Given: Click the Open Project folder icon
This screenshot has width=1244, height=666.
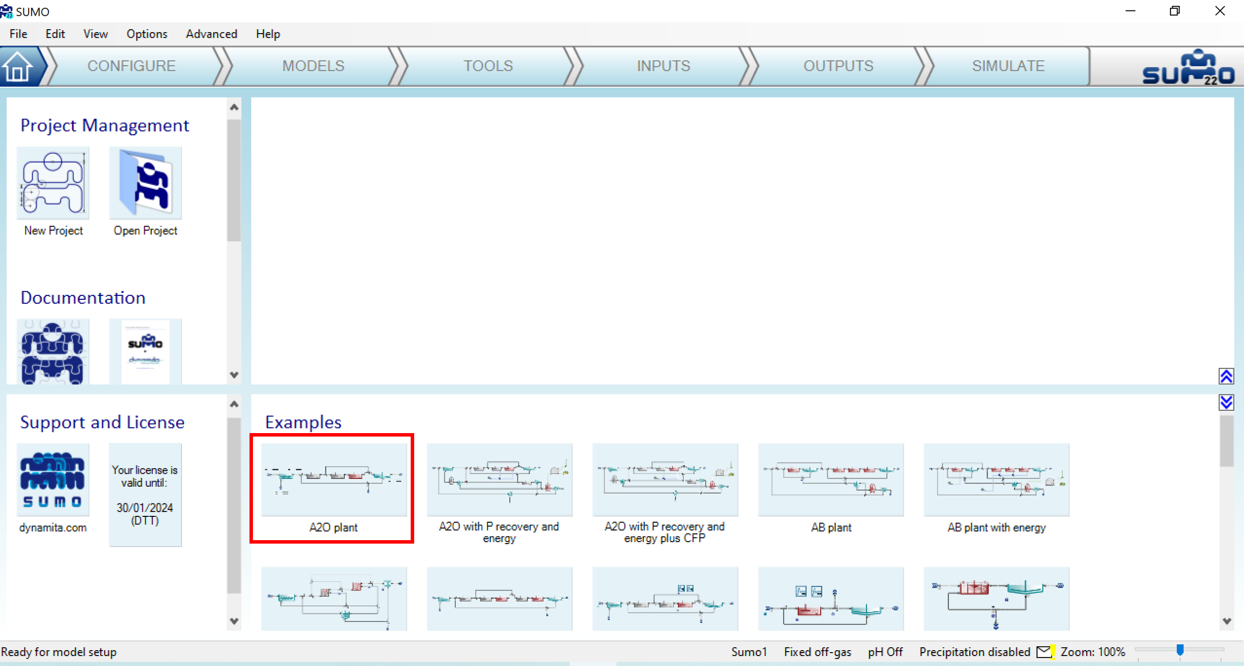Looking at the screenshot, I should click(145, 183).
